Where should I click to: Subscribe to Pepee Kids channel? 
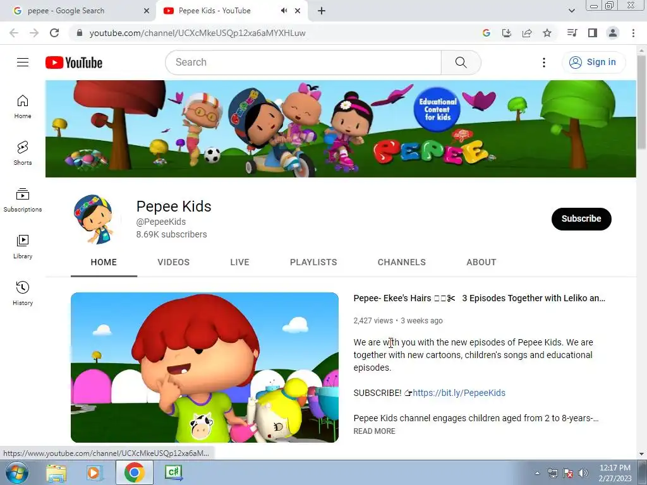pos(581,219)
